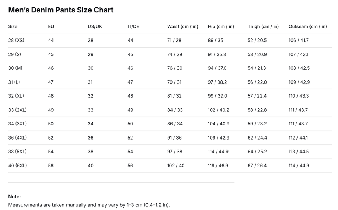
Task: Click thigh value 62 / 24.4
Action: tap(257, 138)
